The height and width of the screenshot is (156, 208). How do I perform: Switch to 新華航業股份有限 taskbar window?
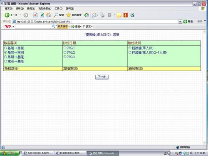click(x=70, y=153)
